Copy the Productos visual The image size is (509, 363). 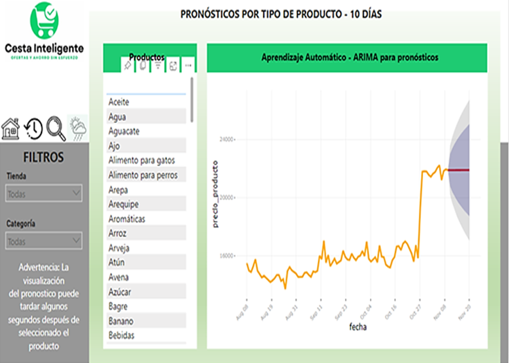(143, 65)
